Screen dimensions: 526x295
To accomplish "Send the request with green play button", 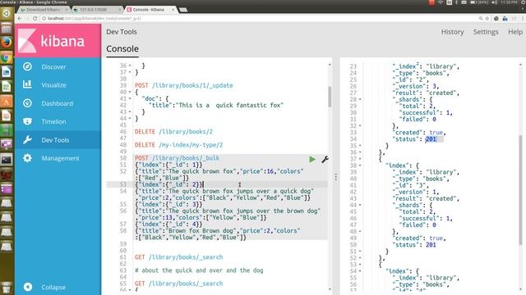I will 312,159.
